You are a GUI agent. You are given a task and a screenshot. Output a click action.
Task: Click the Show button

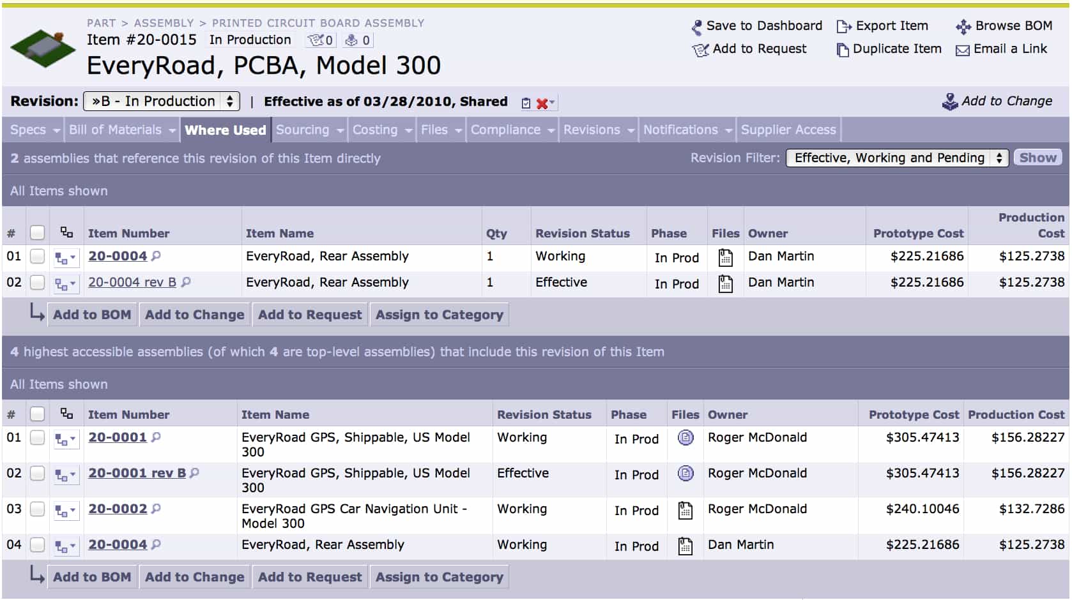pyautogui.click(x=1038, y=158)
